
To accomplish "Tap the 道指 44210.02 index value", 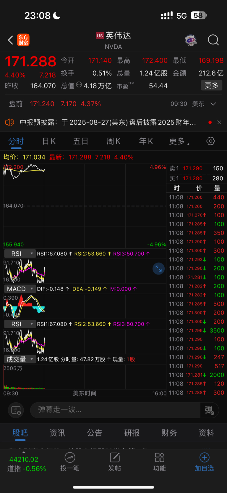I will pos(24,460).
